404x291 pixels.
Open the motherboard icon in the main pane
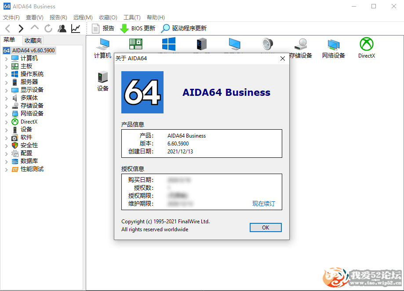point(136,44)
